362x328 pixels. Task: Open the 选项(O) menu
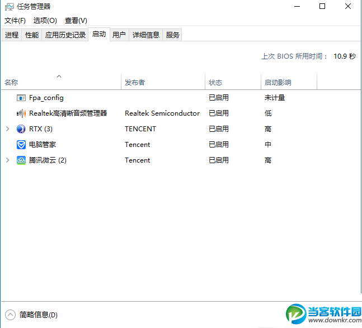click(45, 21)
